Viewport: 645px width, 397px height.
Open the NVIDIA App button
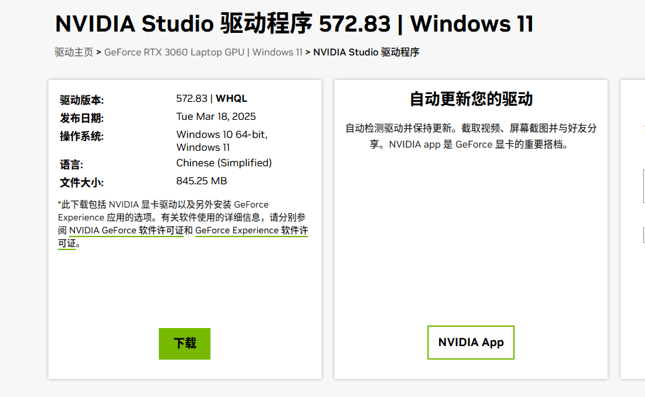(x=471, y=342)
